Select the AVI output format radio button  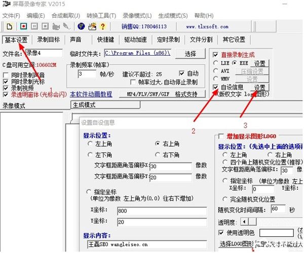click(x=215, y=71)
